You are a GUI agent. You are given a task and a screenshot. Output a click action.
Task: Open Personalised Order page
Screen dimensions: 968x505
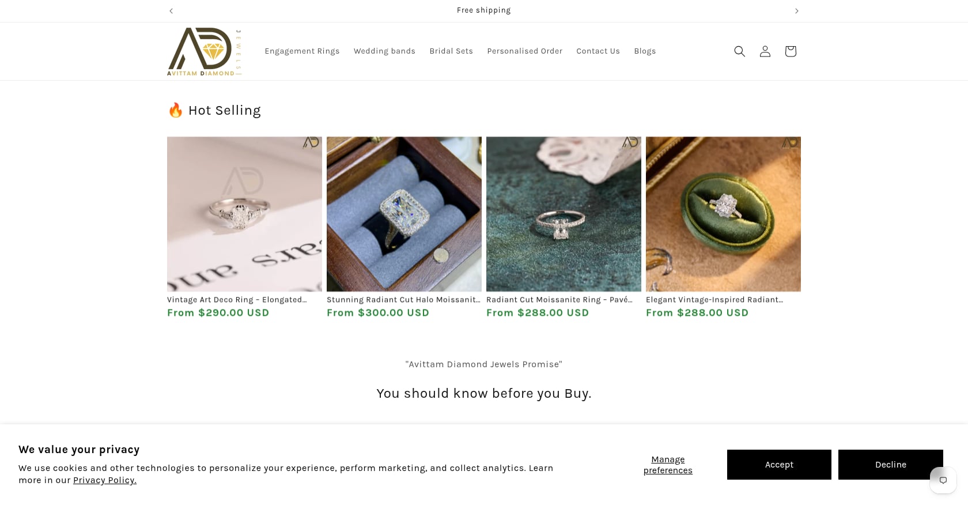pyautogui.click(x=524, y=51)
